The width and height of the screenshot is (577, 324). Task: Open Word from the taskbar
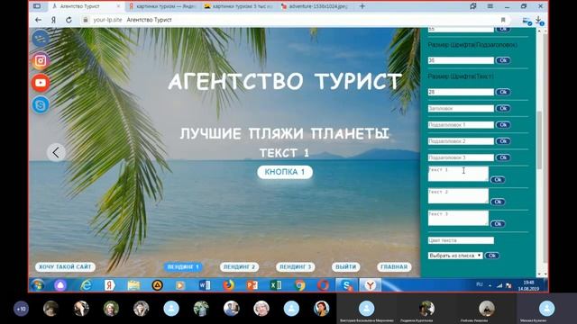(x=205, y=285)
